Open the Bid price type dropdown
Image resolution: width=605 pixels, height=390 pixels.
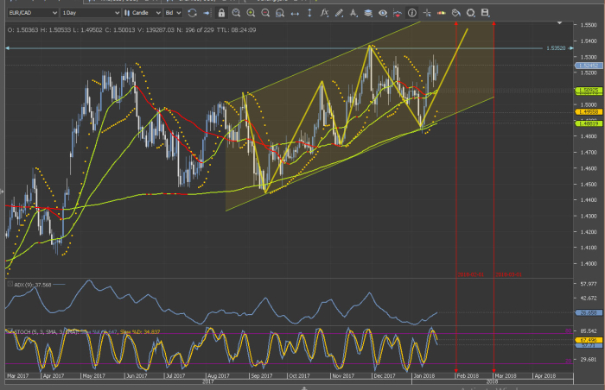pyautogui.click(x=175, y=13)
